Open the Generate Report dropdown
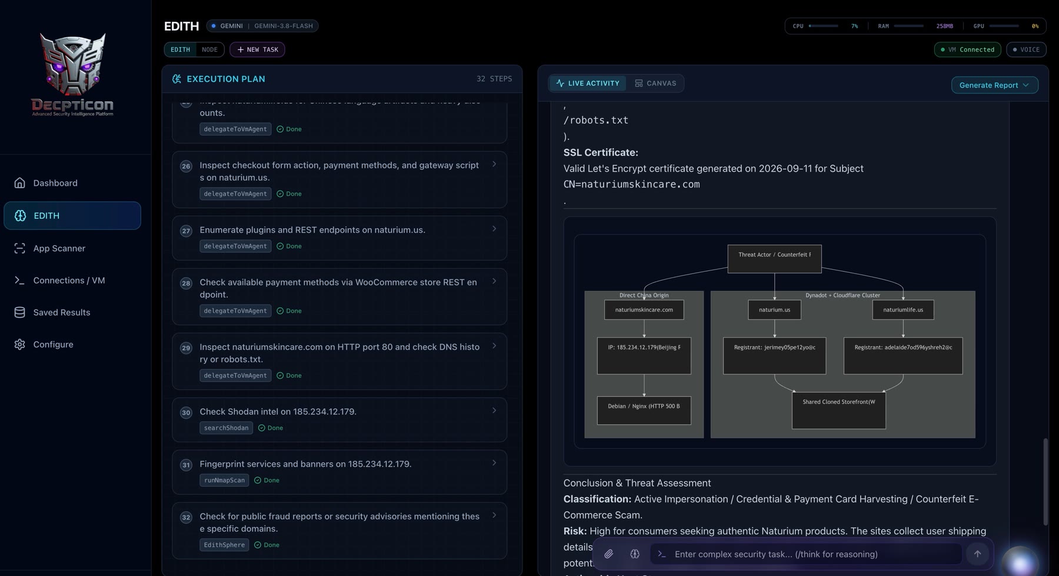 pos(994,85)
